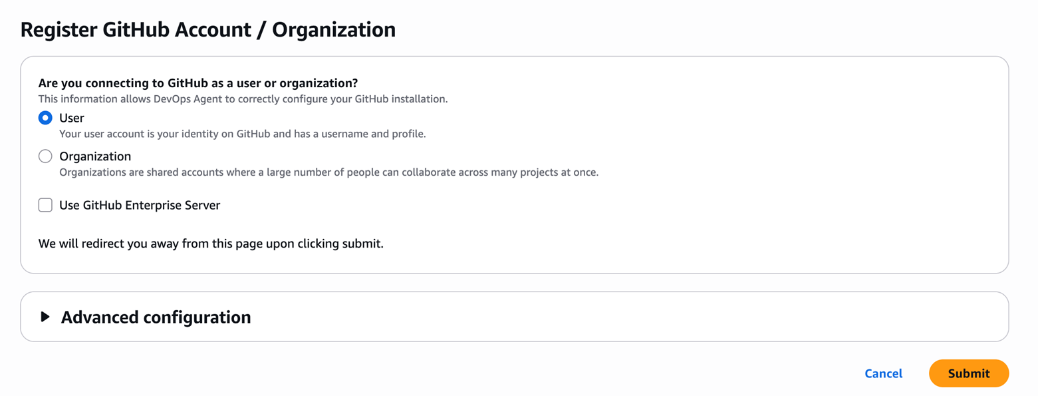The height and width of the screenshot is (396, 1038).
Task: Click the 'User' option label text
Action: 72,118
